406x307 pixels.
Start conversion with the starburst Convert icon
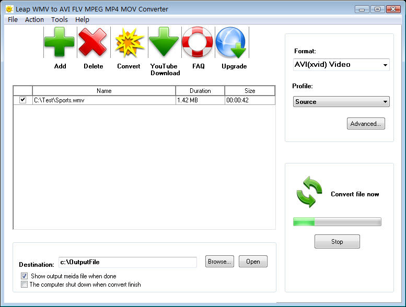[129, 42]
